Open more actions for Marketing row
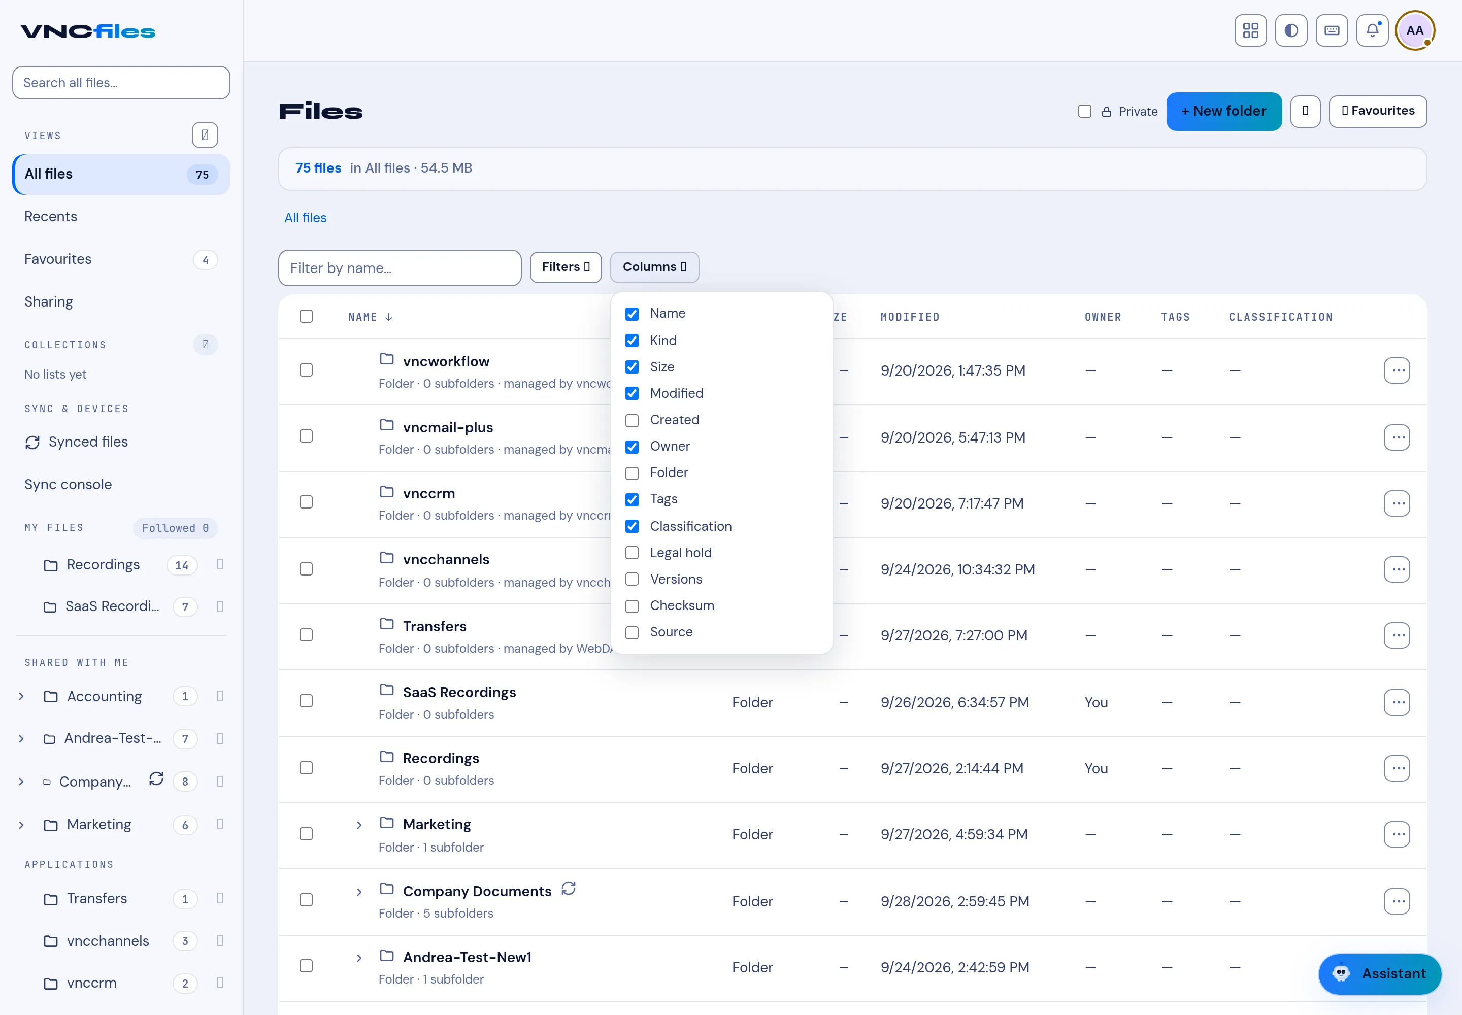This screenshot has height=1015, width=1462. [x=1397, y=834]
